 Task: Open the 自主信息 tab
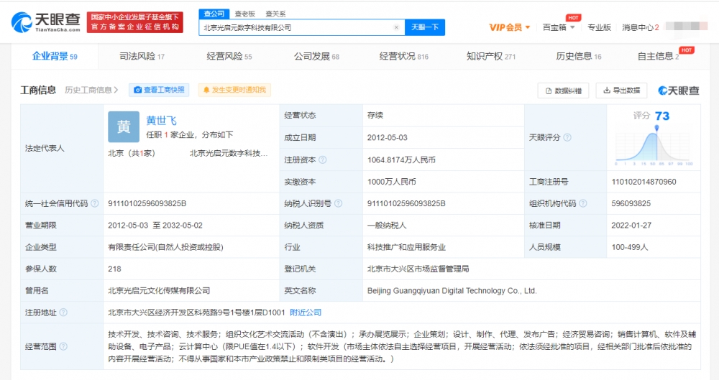coord(659,56)
